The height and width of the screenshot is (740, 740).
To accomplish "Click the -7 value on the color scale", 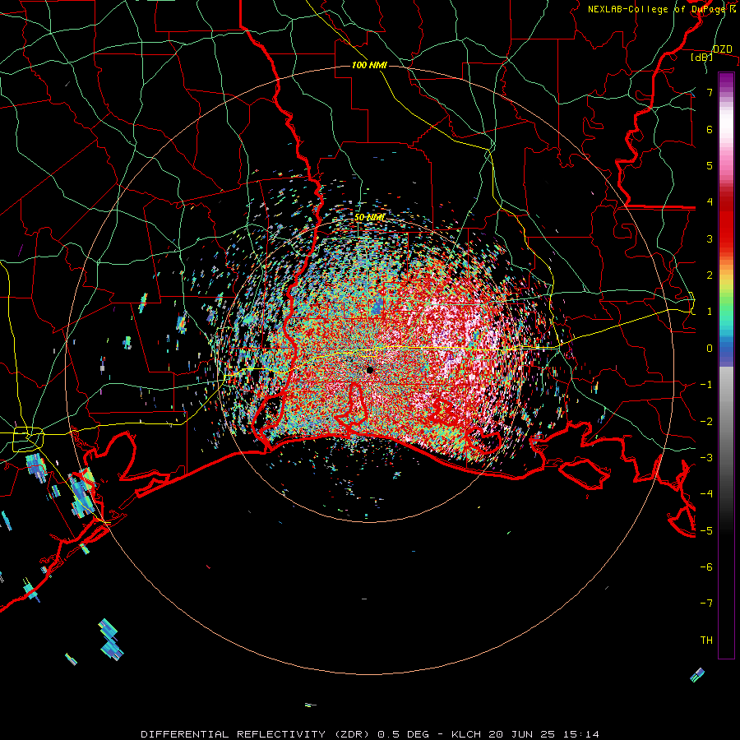I will pyautogui.click(x=706, y=604).
